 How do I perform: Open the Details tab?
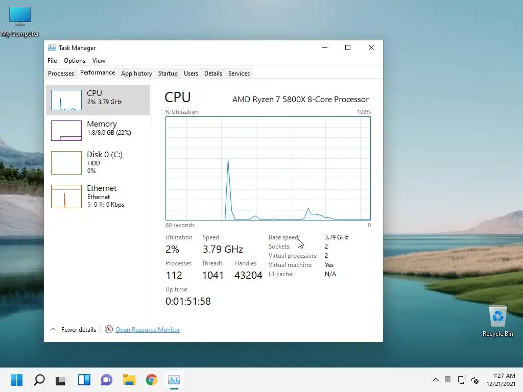(x=213, y=73)
